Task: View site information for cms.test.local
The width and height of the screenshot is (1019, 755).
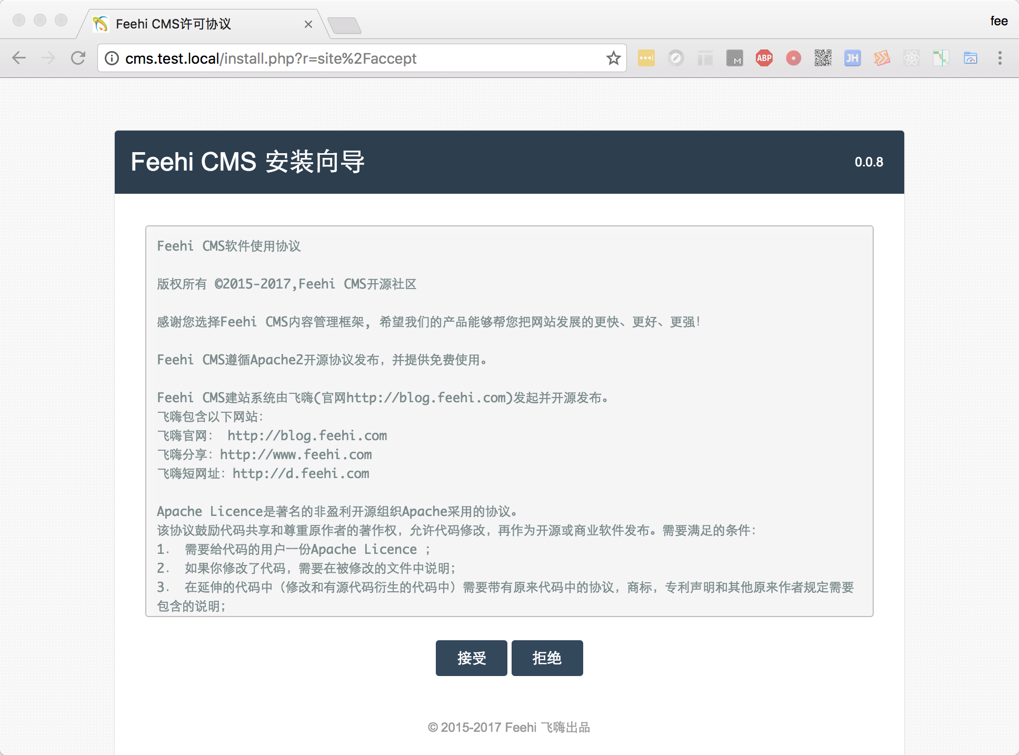Action: click(x=112, y=58)
